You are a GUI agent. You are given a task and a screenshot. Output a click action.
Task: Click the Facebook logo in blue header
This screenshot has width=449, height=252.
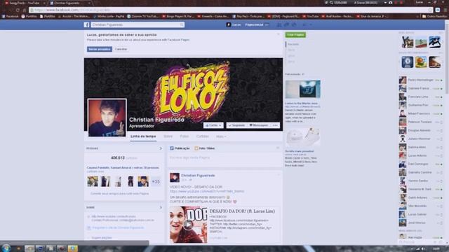(x=86, y=25)
